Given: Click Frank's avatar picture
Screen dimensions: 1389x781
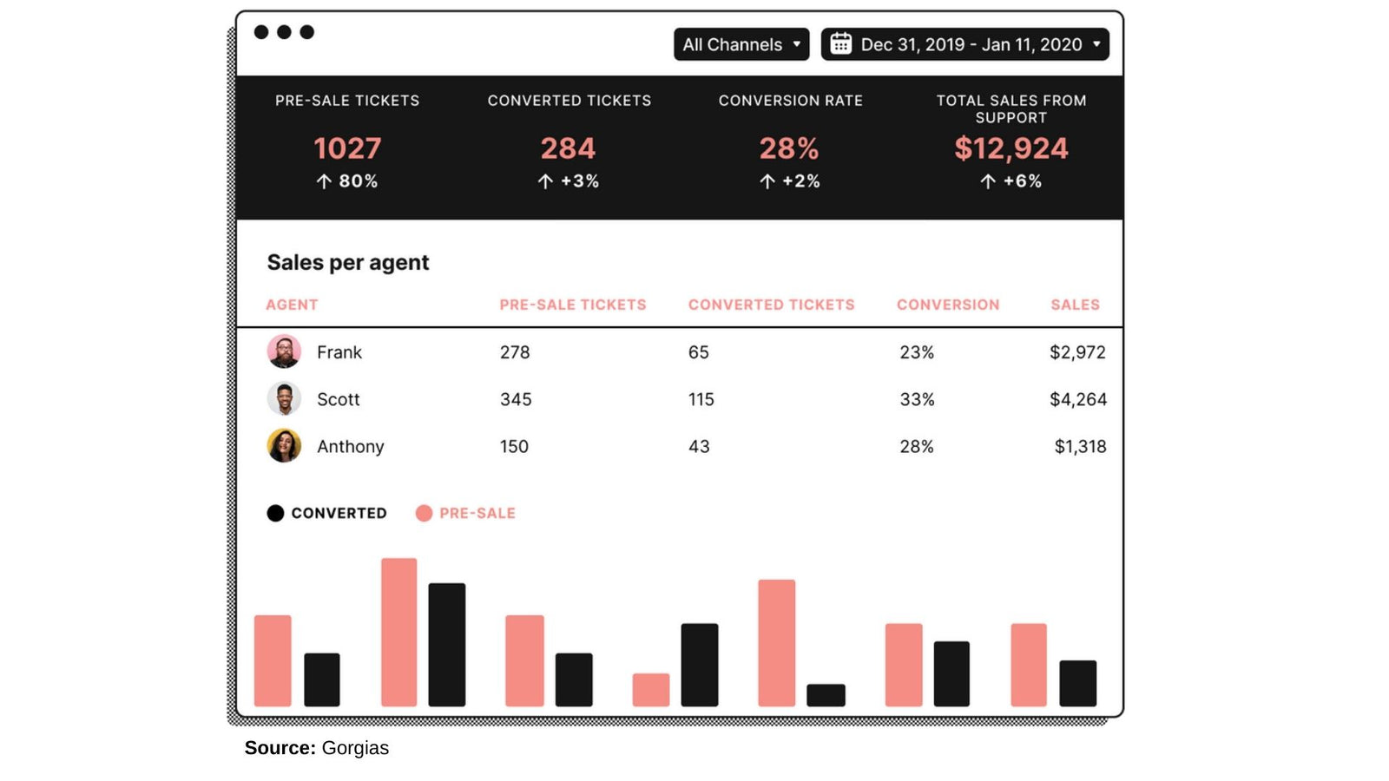Looking at the screenshot, I should coord(284,351).
